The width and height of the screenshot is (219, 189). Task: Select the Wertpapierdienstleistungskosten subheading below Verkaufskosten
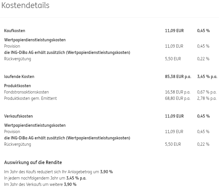click(35, 125)
